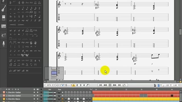Open the Effects panel with the stompbox icon
This screenshot has height=102, width=182.
(4, 18)
